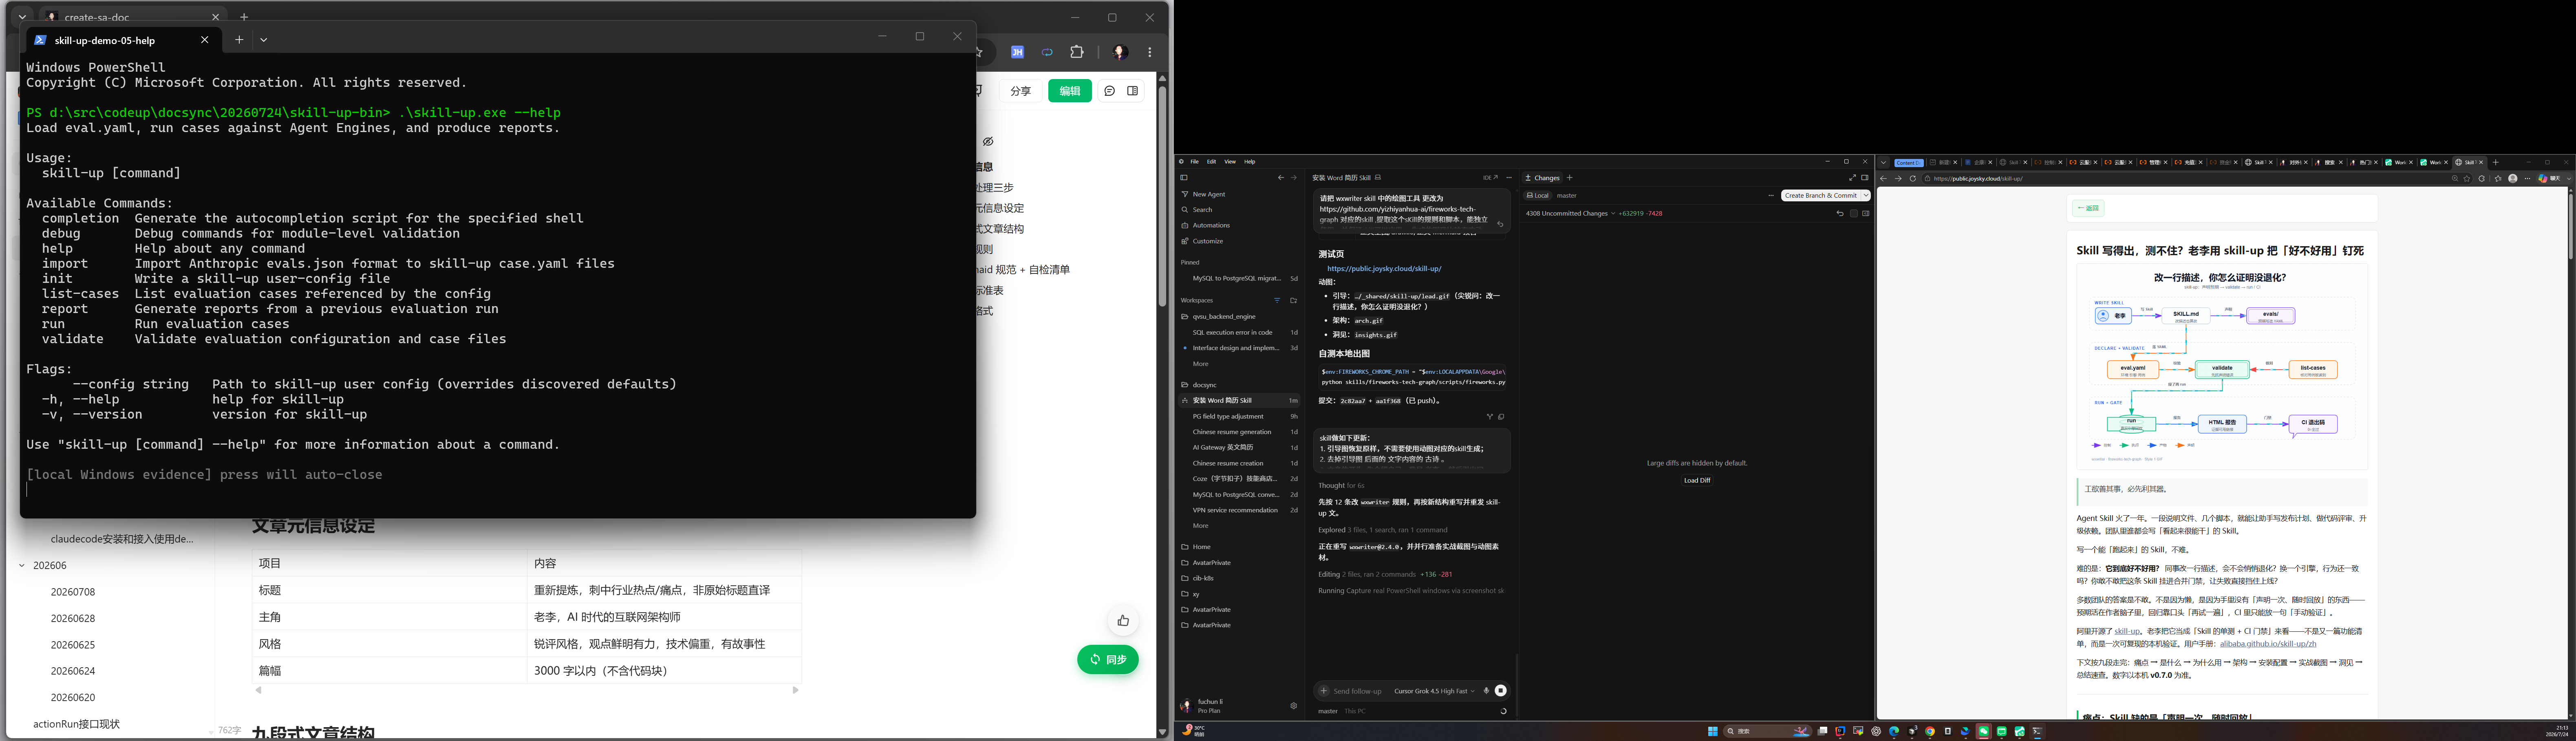Click the New Agent icon in Cursor
This screenshot has height=741, width=2576.
click(1185, 194)
